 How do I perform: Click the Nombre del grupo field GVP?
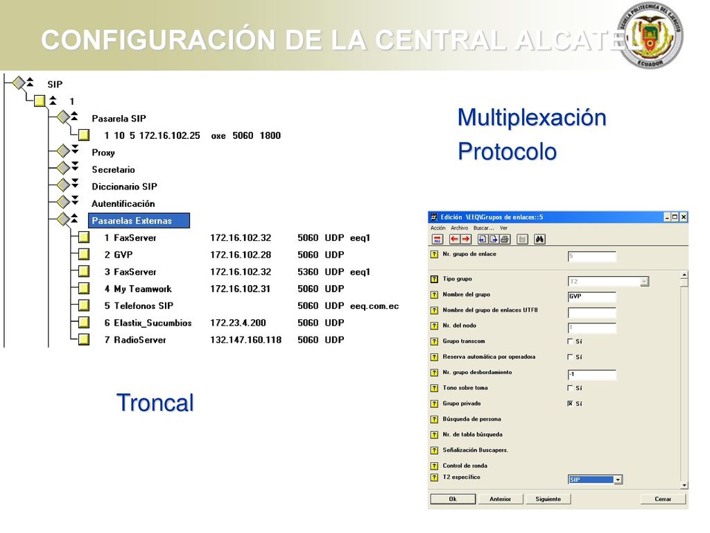pyautogui.click(x=592, y=296)
